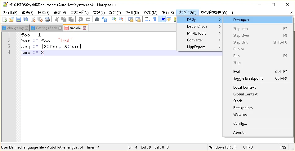Choose Debugger in the DBGp submenu
This screenshot has height=151, width=295.
point(258,20)
